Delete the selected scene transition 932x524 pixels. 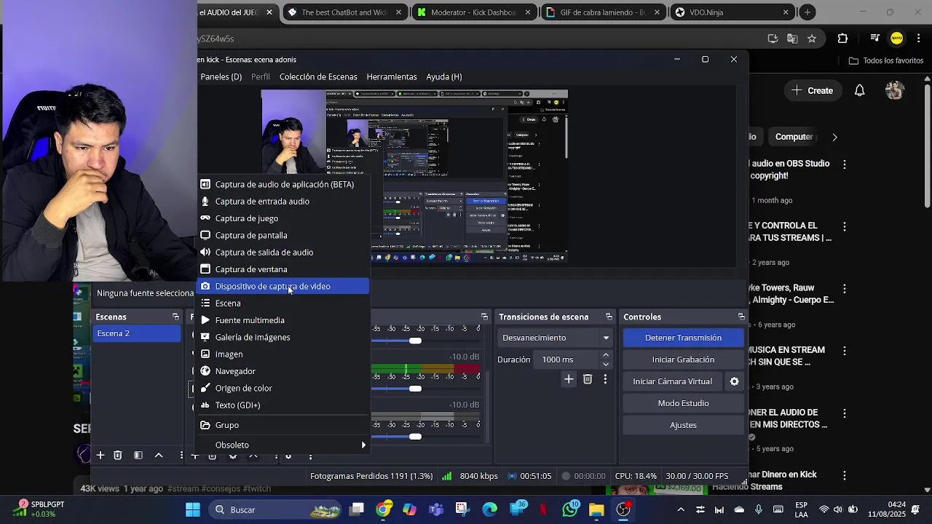coord(588,379)
